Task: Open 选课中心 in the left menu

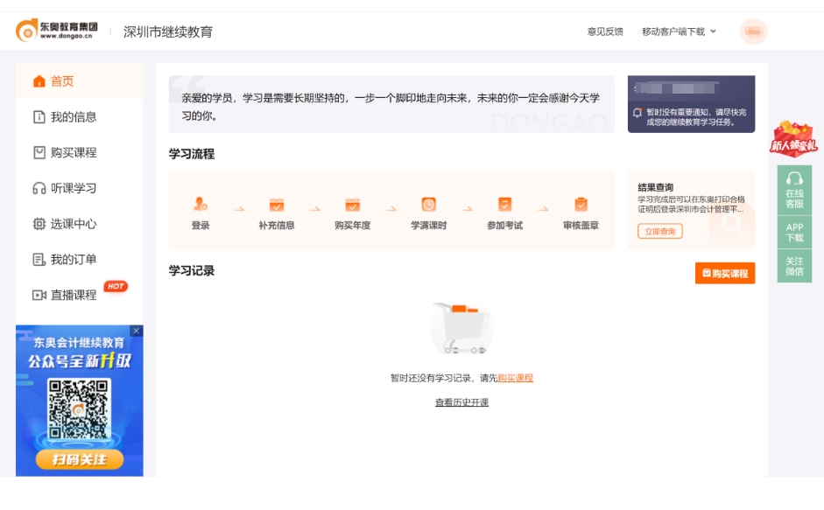Action: pos(65,222)
